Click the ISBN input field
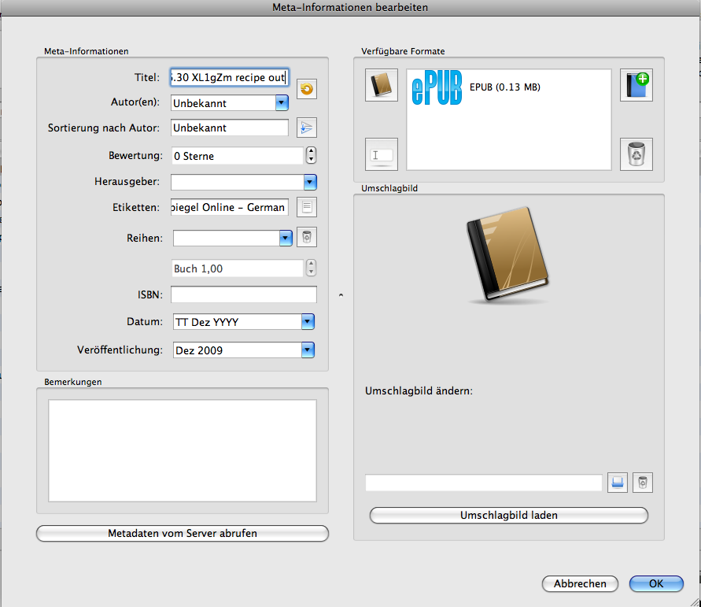This screenshot has height=607, width=701. [x=244, y=294]
